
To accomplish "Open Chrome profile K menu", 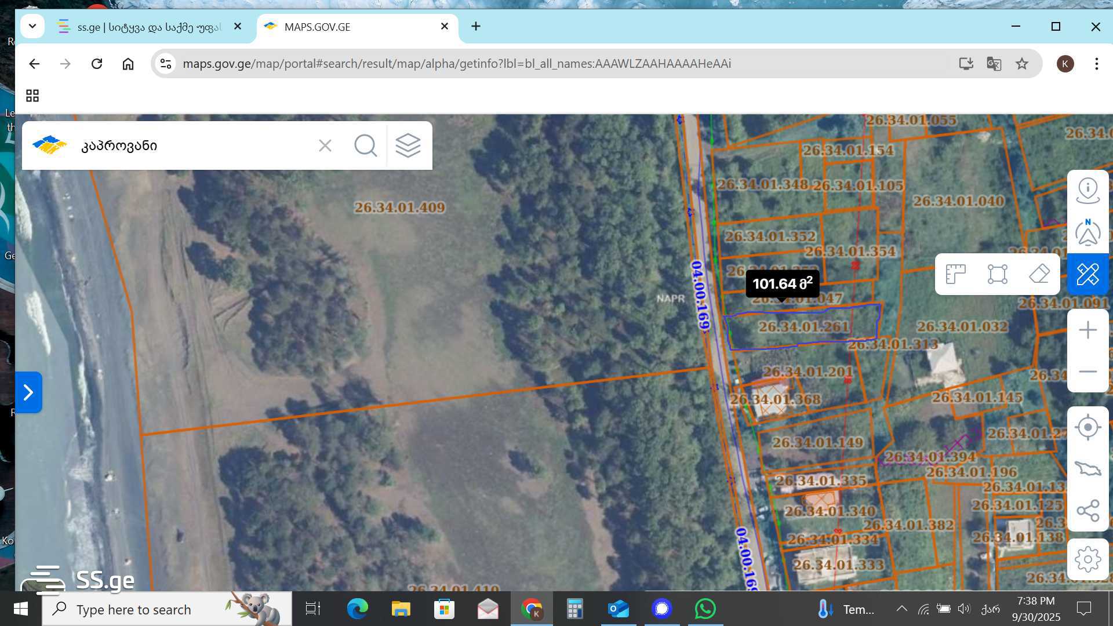I will tap(1065, 64).
